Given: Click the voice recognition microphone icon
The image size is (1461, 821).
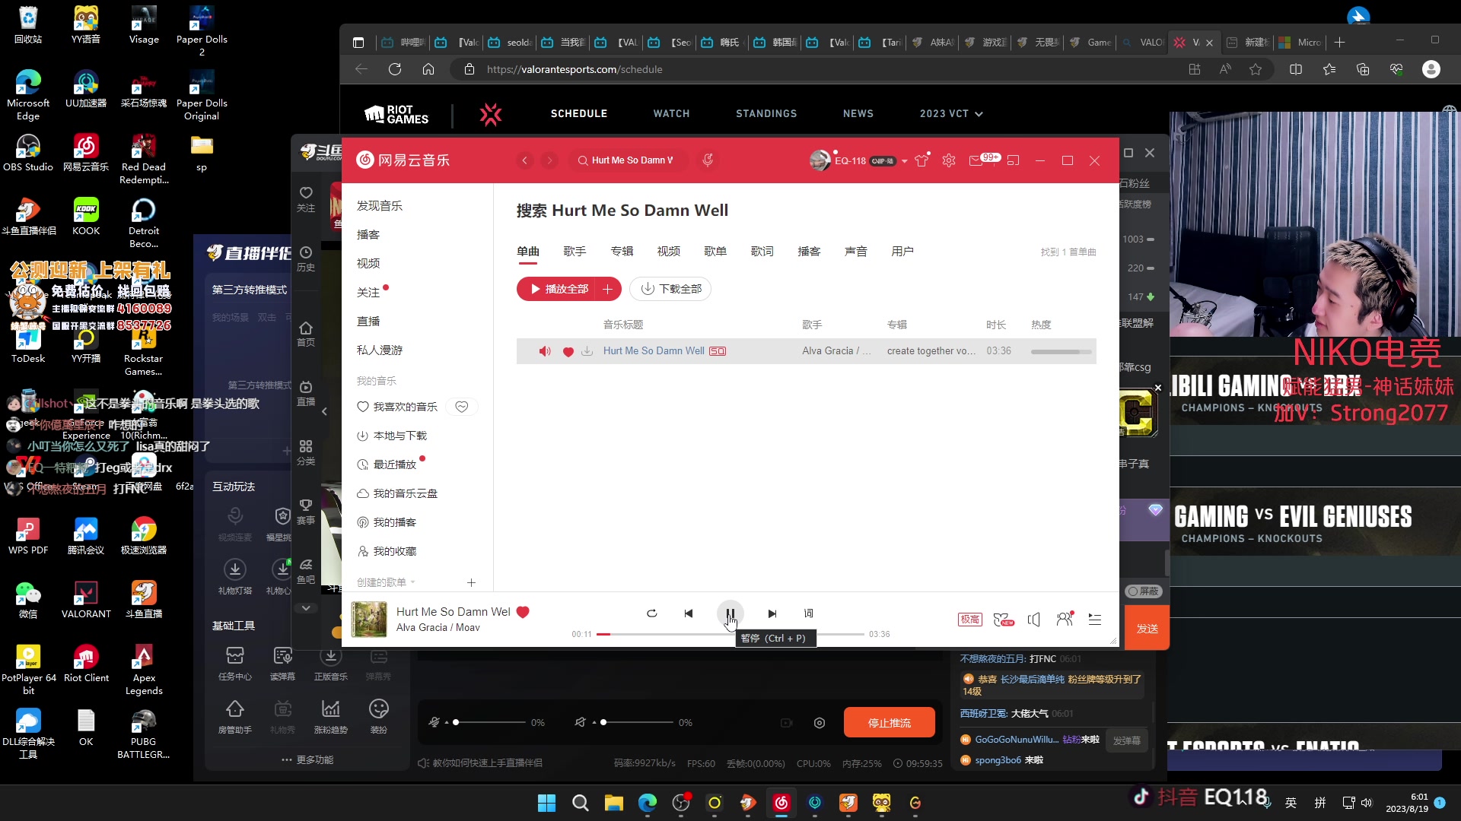Looking at the screenshot, I should (x=708, y=160).
